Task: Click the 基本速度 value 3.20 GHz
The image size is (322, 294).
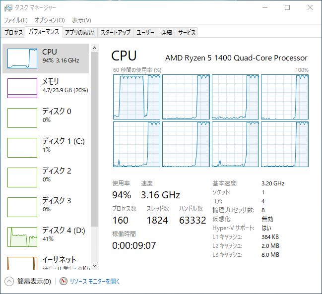Action: click(x=273, y=183)
